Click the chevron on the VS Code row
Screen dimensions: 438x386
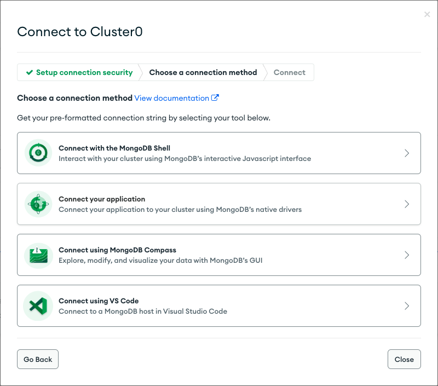(407, 306)
